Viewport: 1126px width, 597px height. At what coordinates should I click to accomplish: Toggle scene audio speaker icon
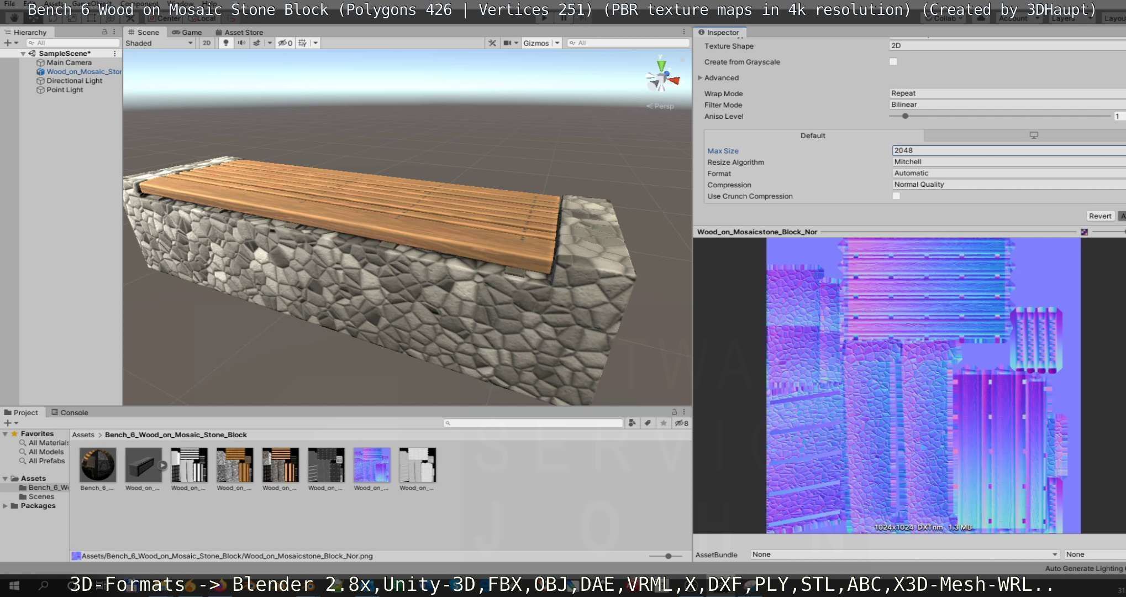[x=241, y=43]
